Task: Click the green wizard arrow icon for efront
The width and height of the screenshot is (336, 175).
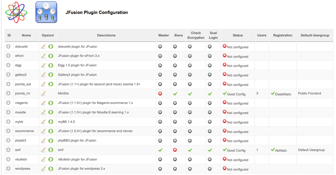Action: coord(51,56)
